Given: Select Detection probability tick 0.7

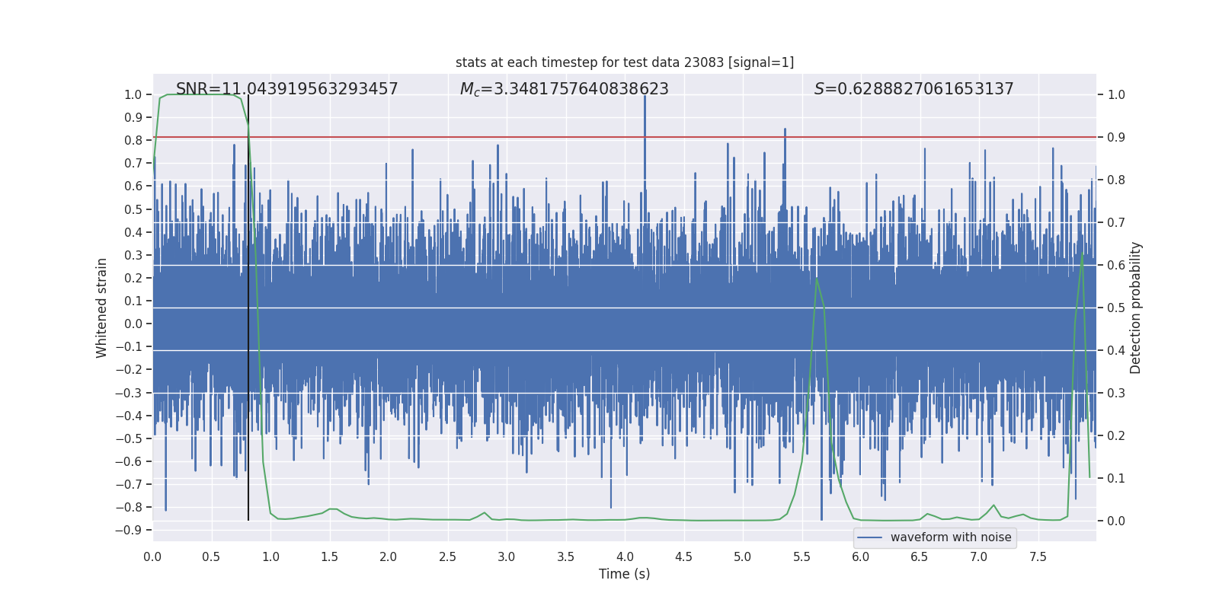Looking at the screenshot, I should pyautogui.click(x=1116, y=222).
